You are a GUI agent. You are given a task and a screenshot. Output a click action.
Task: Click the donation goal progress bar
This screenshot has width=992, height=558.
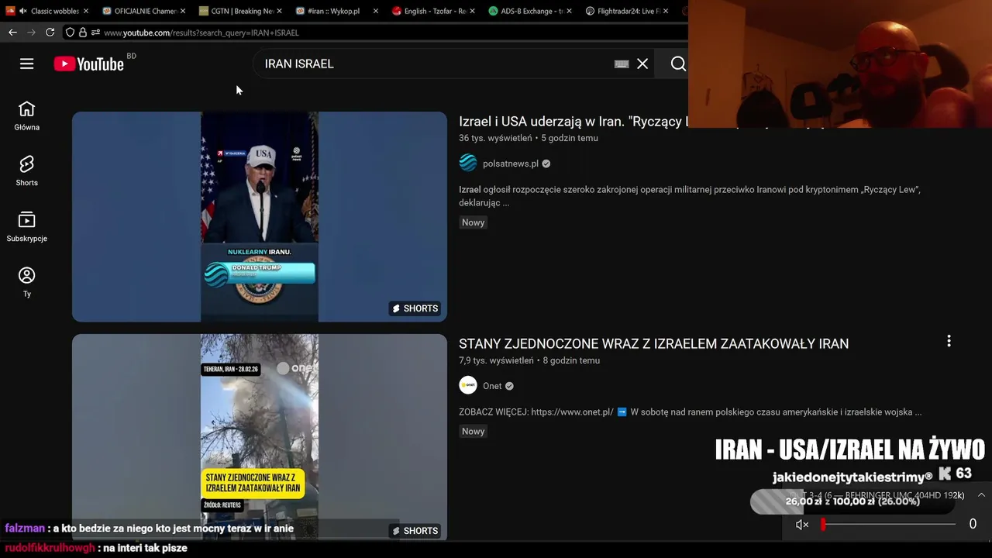(852, 501)
